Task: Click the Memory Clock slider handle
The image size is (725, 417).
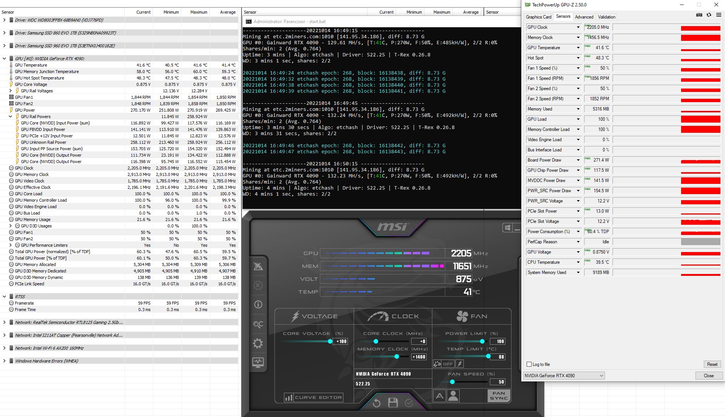Action: click(x=396, y=357)
